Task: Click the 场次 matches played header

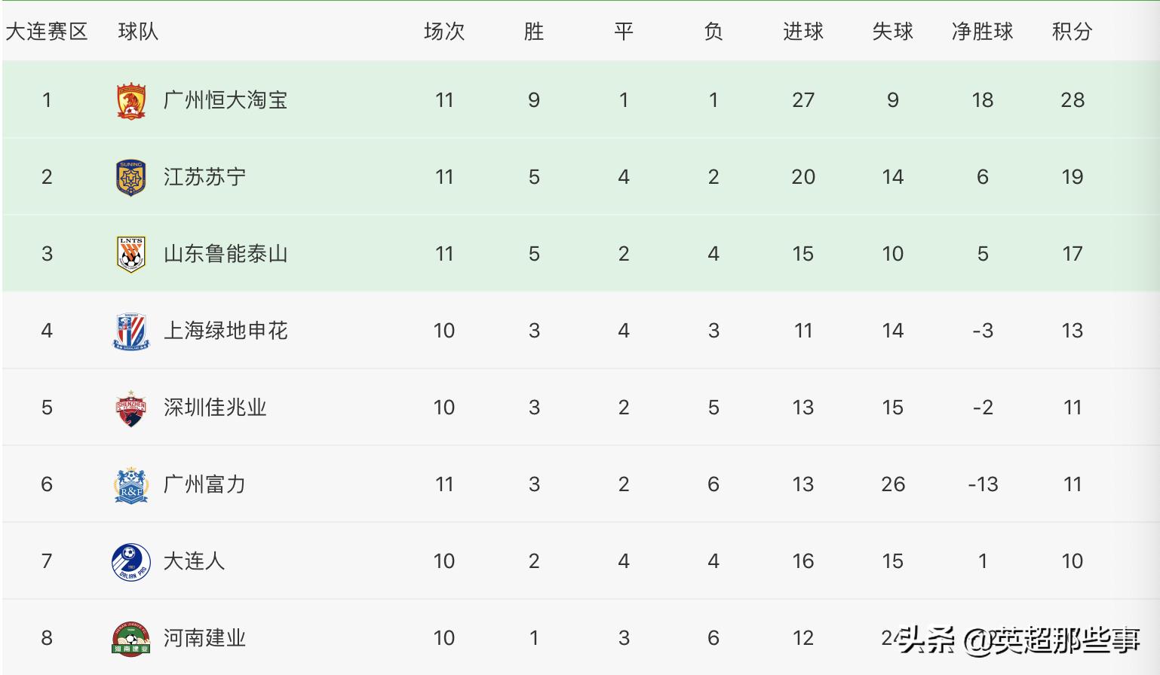Action: (x=443, y=32)
